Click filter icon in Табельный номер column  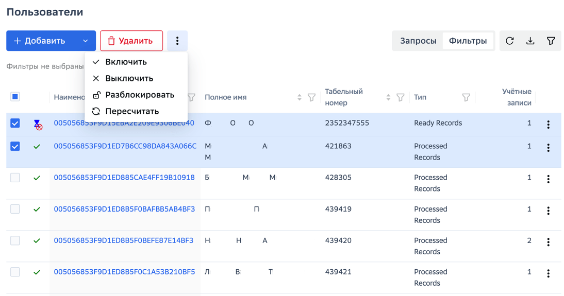[x=401, y=97]
